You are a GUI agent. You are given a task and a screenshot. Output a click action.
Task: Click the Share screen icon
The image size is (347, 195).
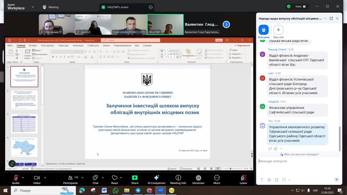[x=135, y=178]
